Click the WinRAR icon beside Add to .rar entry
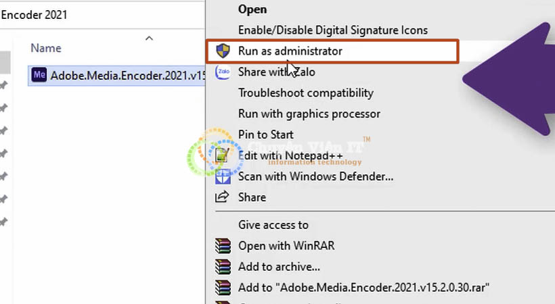Viewport: 555px width, 304px height. pyautogui.click(x=223, y=287)
